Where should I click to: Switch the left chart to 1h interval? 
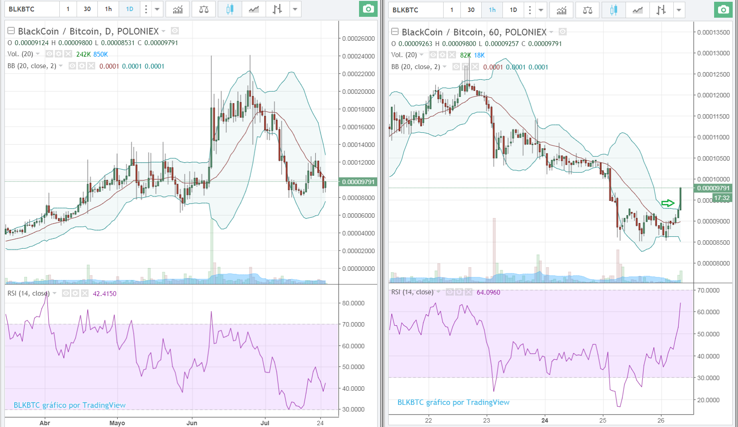108,9
